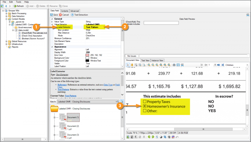The height and width of the screenshot is (142, 251).
Task: Open the Tools menu
Action: coord(19,2)
